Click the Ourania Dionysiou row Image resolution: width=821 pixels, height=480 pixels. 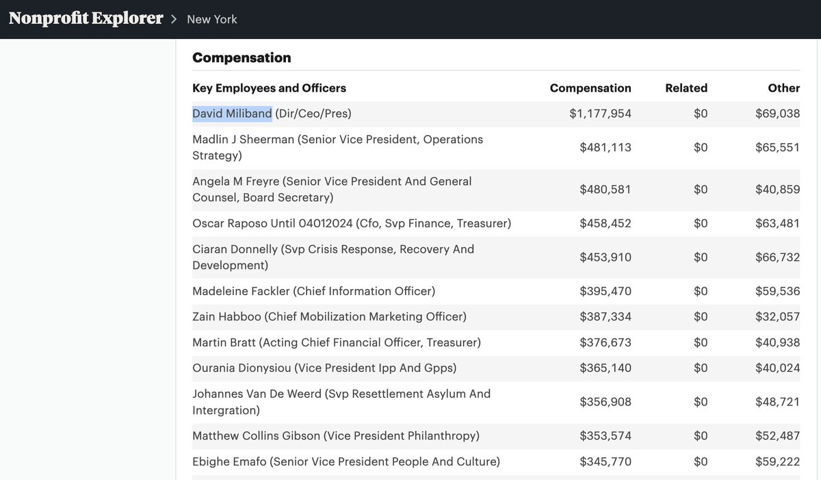tap(324, 368)
